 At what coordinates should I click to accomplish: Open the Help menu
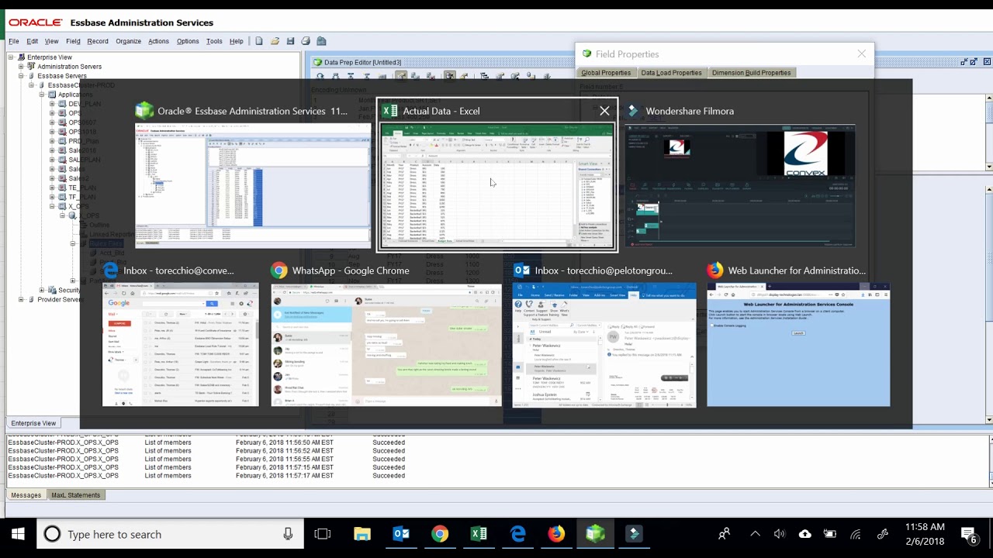click(237, 41)
